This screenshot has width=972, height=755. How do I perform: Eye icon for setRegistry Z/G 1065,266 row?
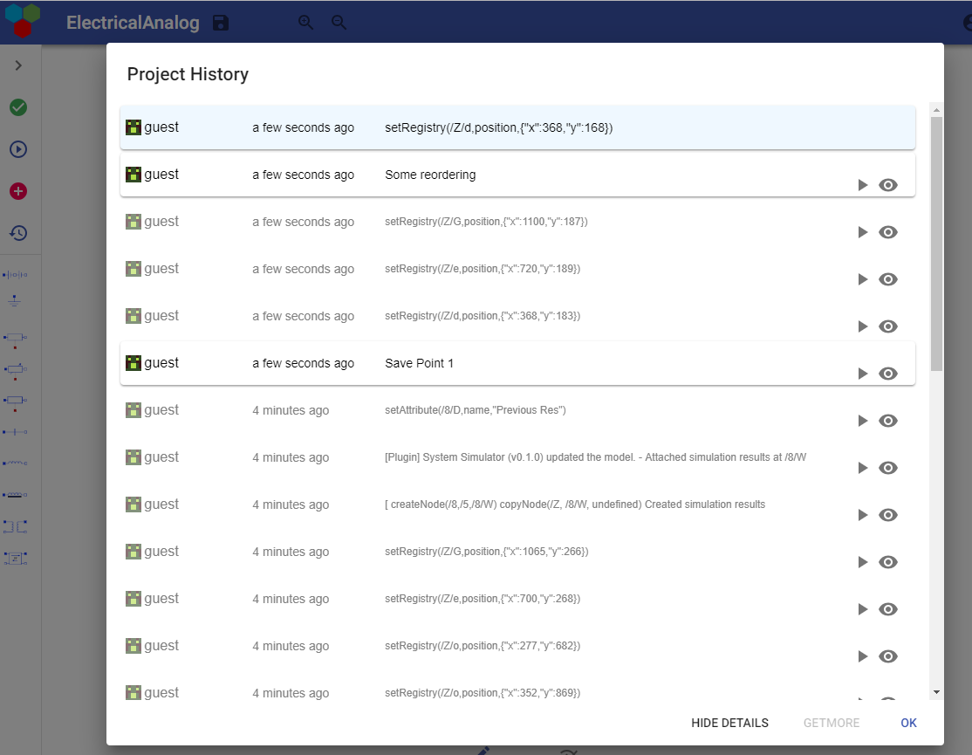point(888,561)
